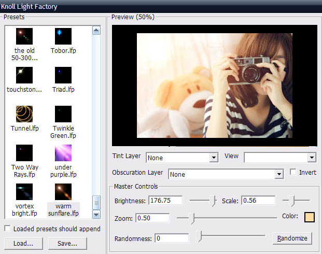Toggle the Invert checkbox

293,172
